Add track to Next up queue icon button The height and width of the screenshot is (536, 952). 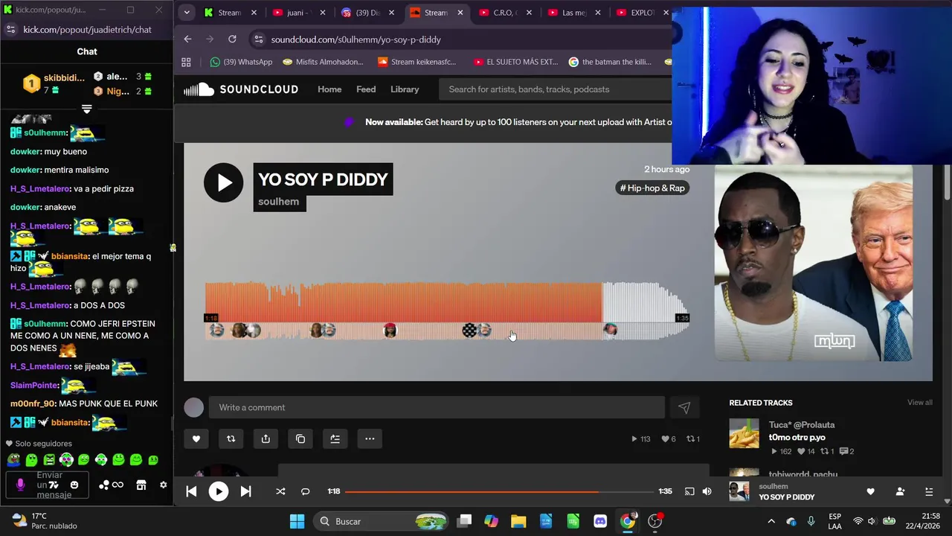click(335, 438)
